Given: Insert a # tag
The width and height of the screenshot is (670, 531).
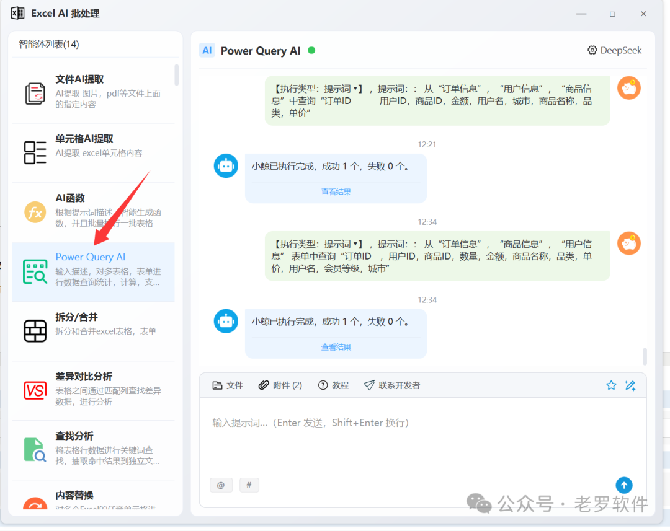Looking at the screenshot, I should (x=249, y=485).
